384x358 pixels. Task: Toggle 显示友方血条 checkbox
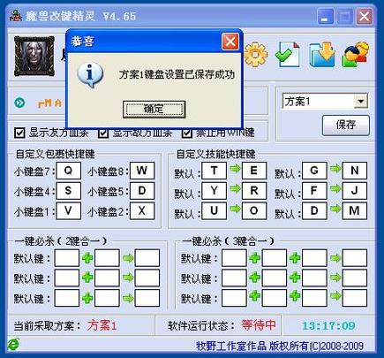pos(19,133)
